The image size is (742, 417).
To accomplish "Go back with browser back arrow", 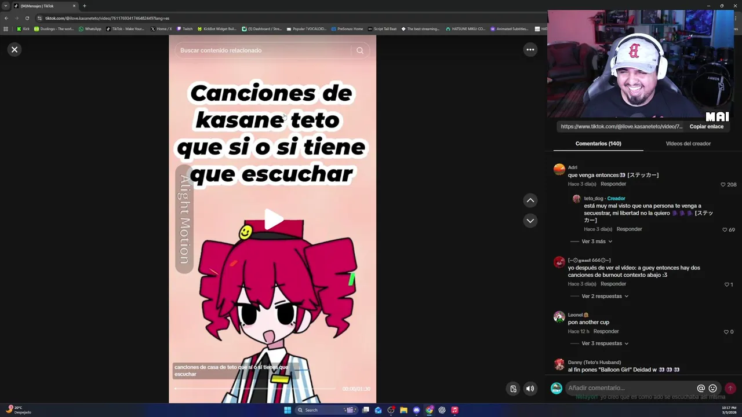I will point(6,18).
